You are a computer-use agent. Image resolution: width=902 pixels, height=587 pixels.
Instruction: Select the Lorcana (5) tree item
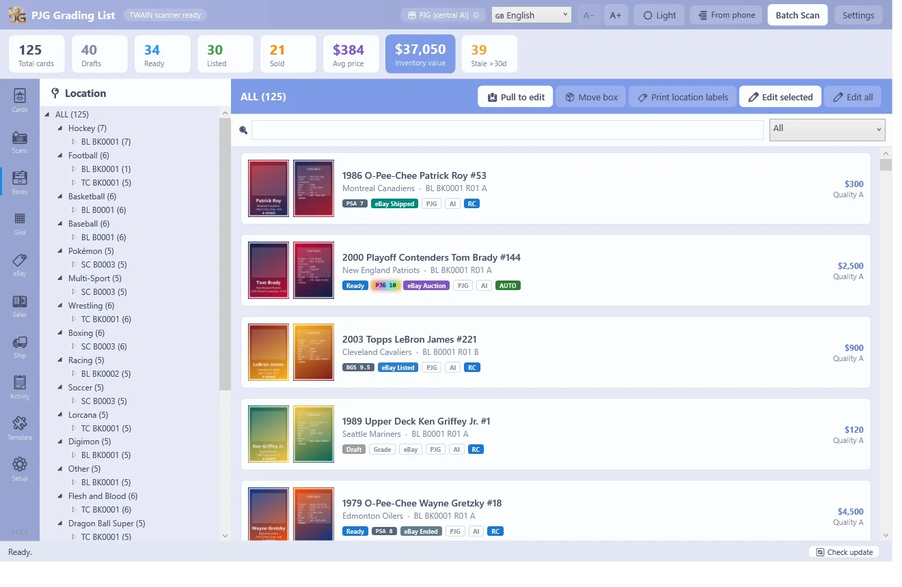(88, 415)
